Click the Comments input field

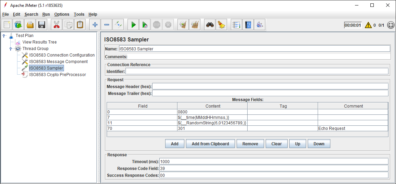coord(259,57)
